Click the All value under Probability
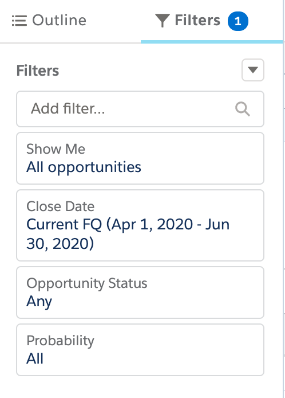This screenshot has width=285, height=398. pyautogui.click(x=35, y=358)
